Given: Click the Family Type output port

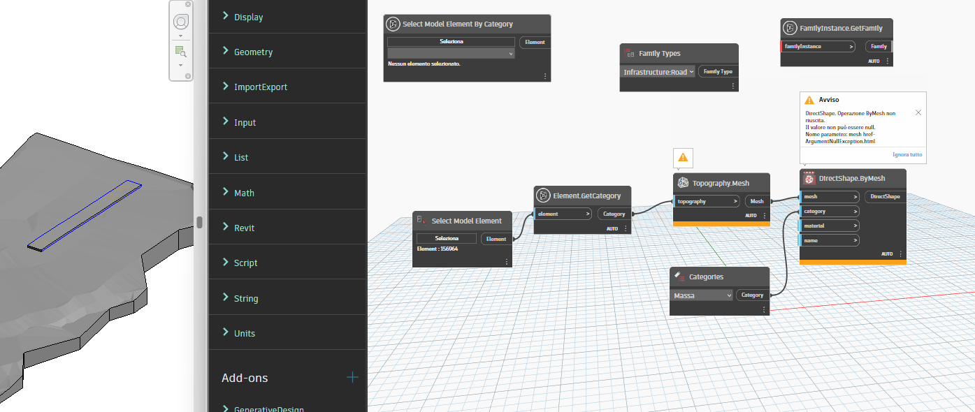Looking at the screenshot, I should (718, 71).
